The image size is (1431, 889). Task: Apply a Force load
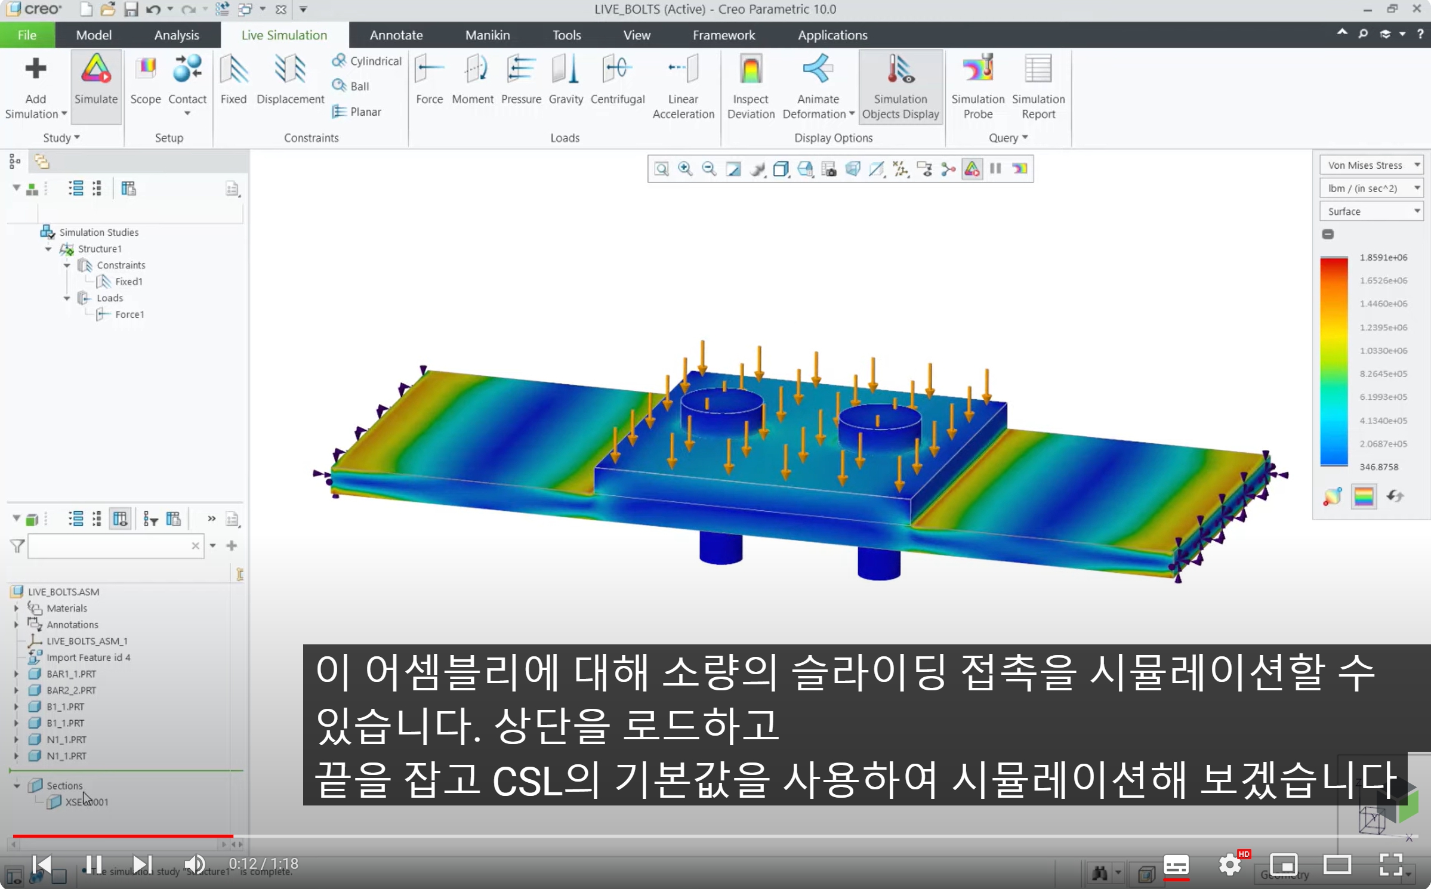click(429, 81)
